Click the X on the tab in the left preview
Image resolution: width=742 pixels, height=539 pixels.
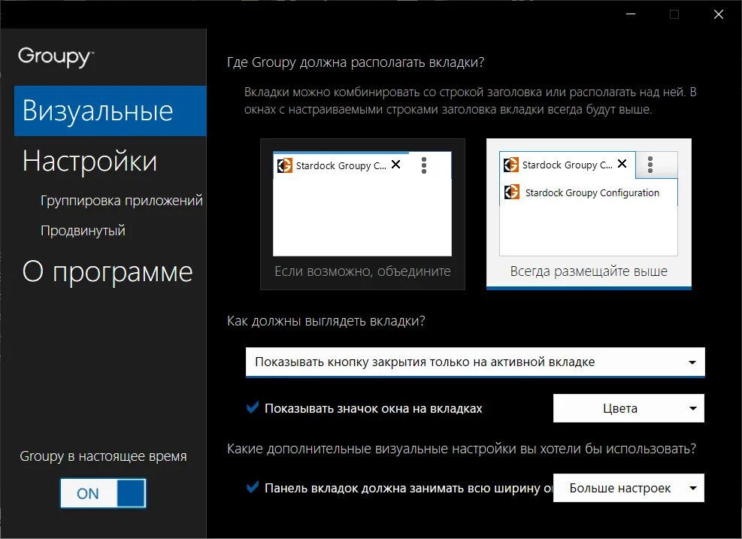(396, 164)
